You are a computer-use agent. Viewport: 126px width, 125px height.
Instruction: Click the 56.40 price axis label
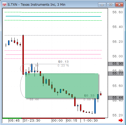(118, 27)
